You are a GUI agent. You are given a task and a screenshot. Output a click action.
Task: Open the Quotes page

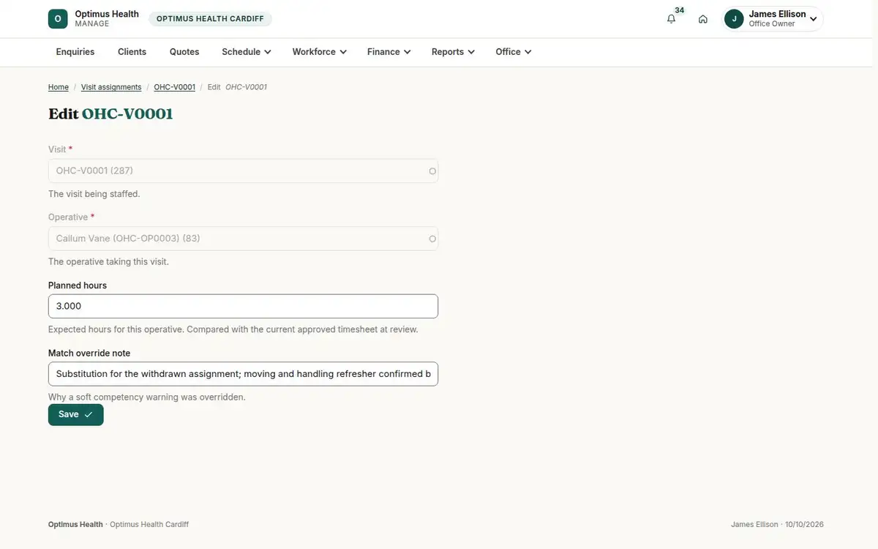[184, 52]
